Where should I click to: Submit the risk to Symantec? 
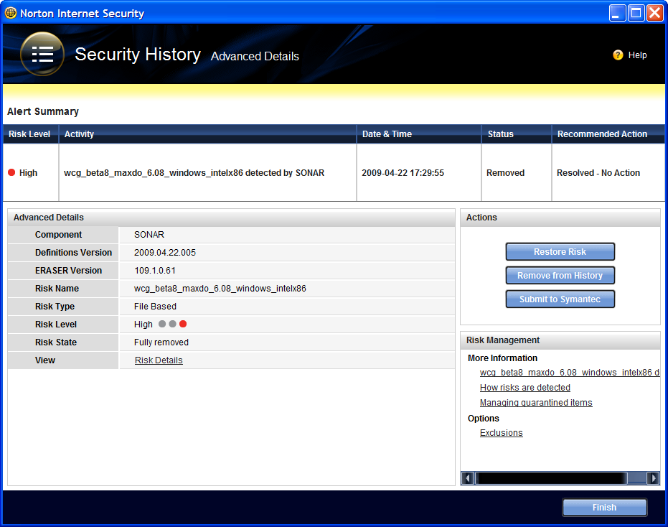coord(560,299)
